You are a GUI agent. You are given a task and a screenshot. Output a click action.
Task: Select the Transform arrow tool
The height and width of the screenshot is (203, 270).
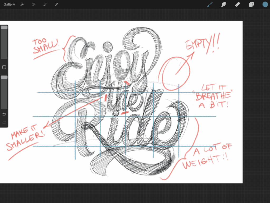[56, 4]
